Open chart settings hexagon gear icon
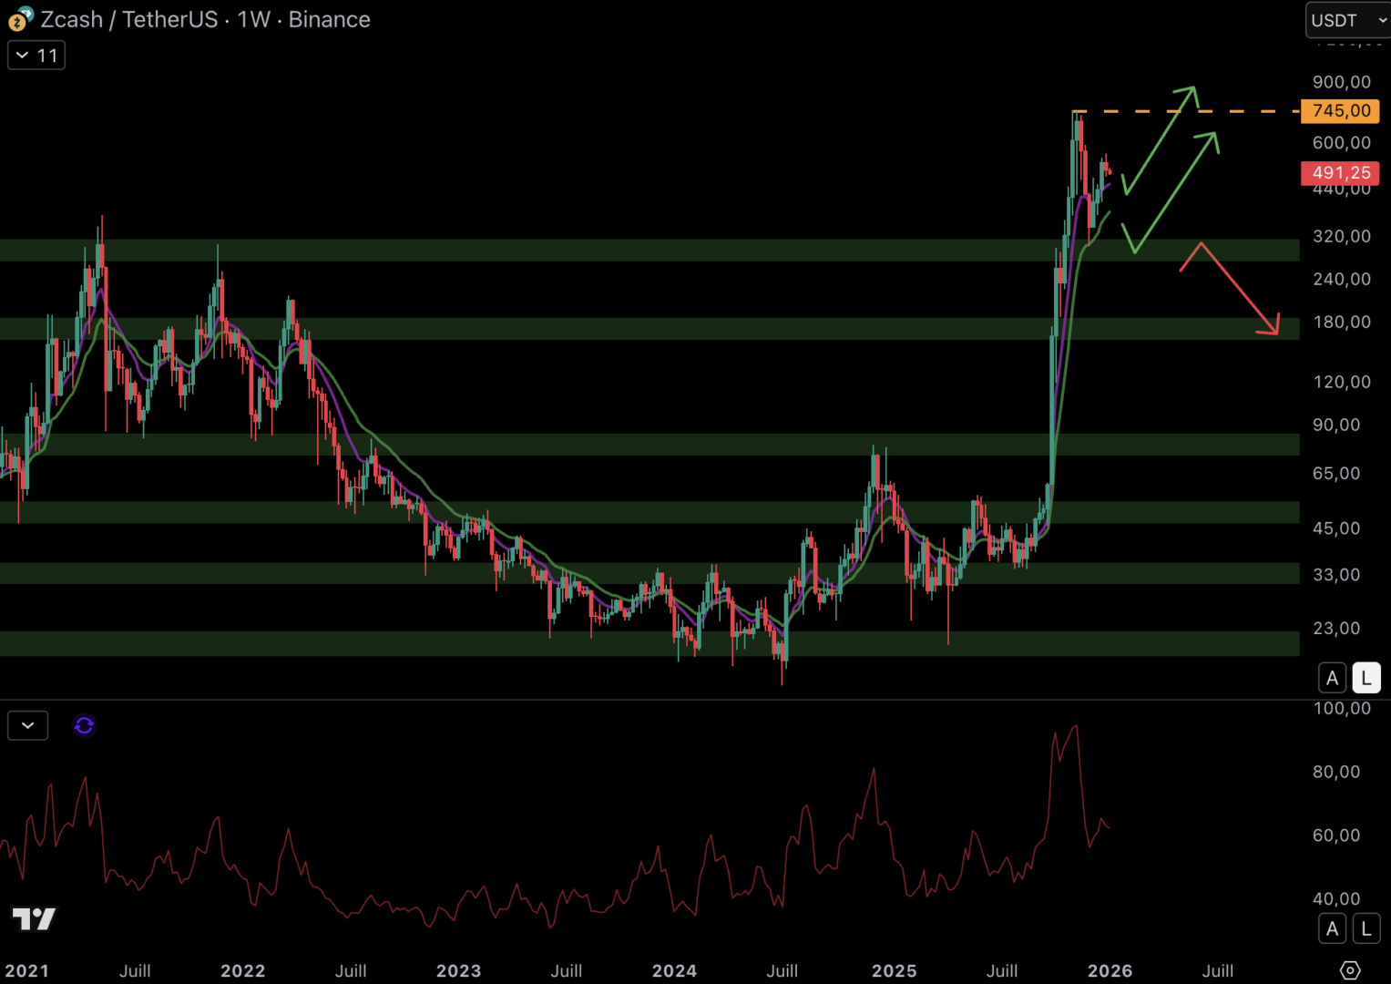Image resolution: width=1391 pixels, height=984 pixels. click(x=1350, y=970)
